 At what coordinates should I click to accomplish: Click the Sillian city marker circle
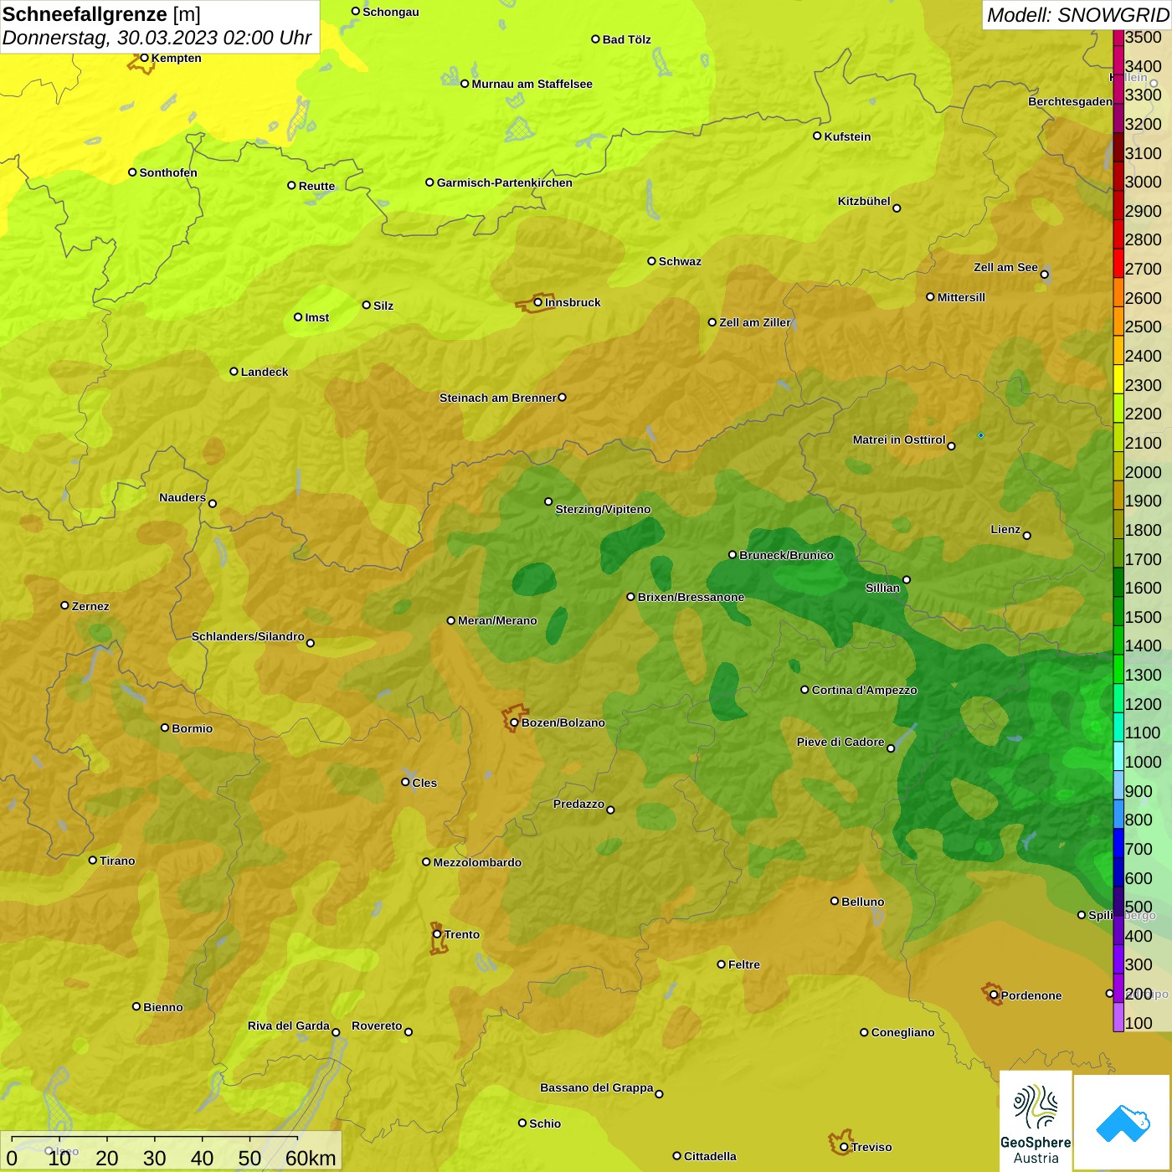click(x=907, y=579)
